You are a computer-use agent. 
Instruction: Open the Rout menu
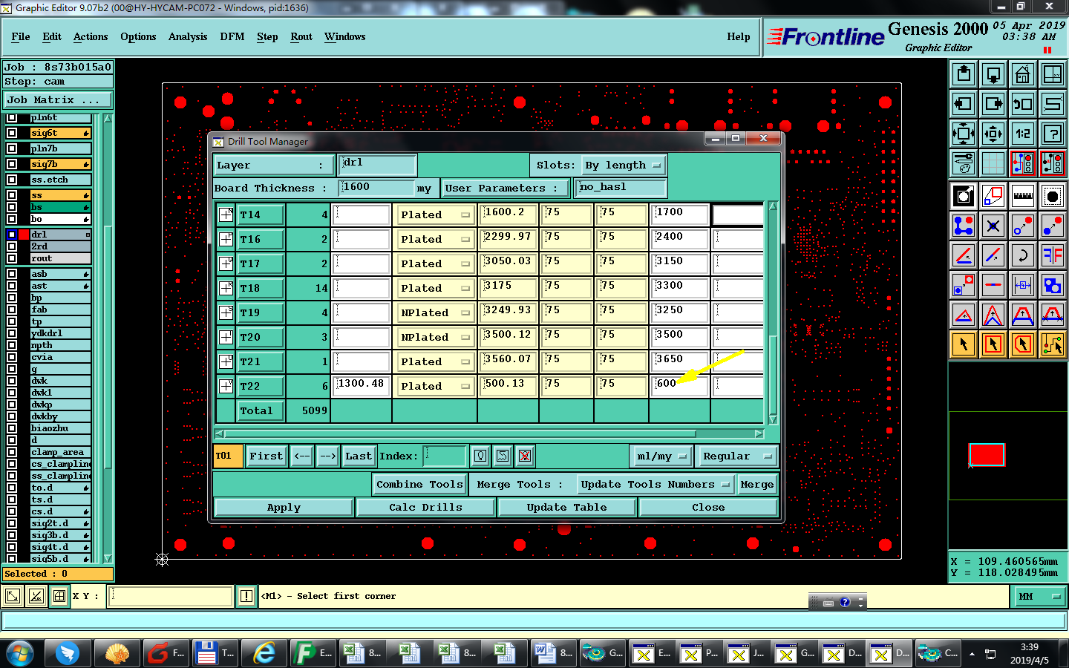[301, 36]
